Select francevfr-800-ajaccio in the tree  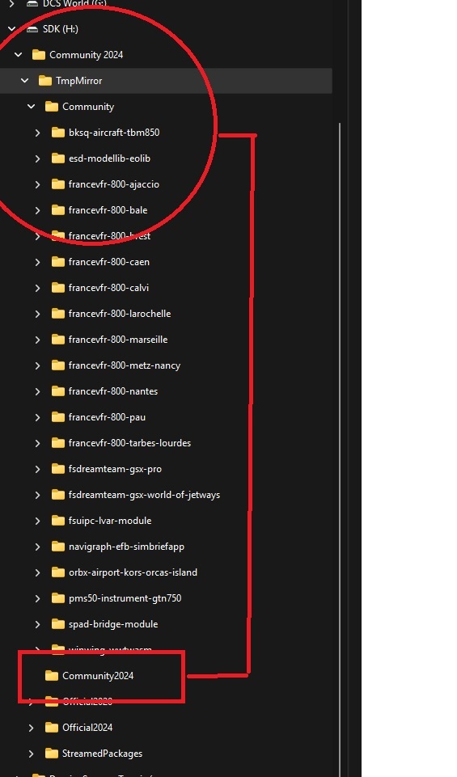tap(114, 184)
